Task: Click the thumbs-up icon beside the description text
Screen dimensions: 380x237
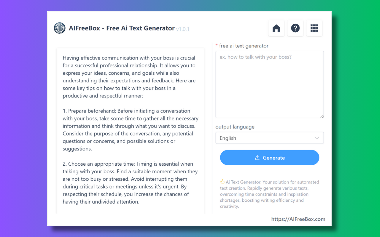Action: (222, 182)
